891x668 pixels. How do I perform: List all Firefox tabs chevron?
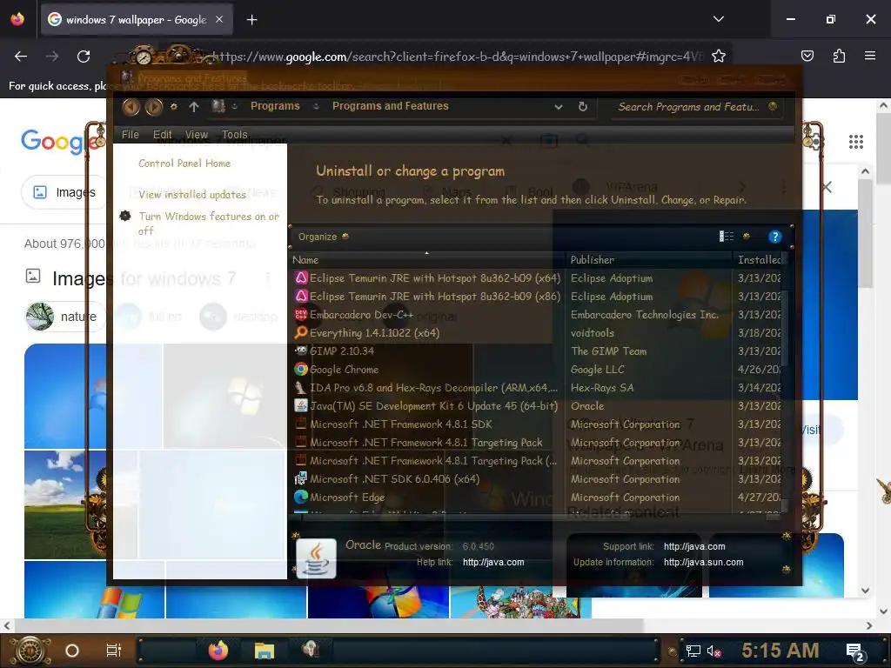coord(718,19)
